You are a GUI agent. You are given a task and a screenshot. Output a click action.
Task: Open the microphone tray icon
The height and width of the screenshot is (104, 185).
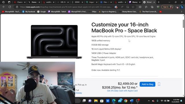(x=158, y=101)
